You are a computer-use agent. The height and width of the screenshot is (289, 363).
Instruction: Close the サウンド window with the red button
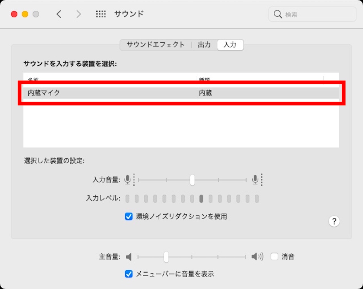(14, 14)
